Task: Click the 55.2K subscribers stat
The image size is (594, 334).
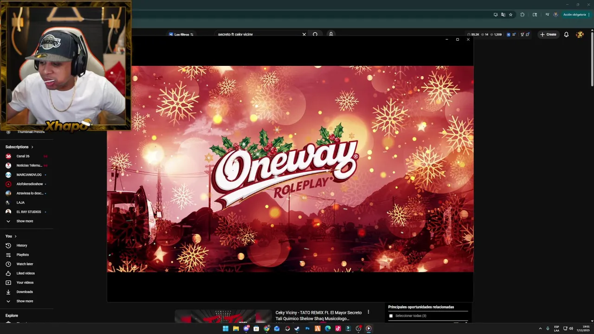Action: (x=473, y=34)
